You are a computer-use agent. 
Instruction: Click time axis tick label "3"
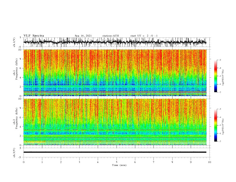pos(79,162)
